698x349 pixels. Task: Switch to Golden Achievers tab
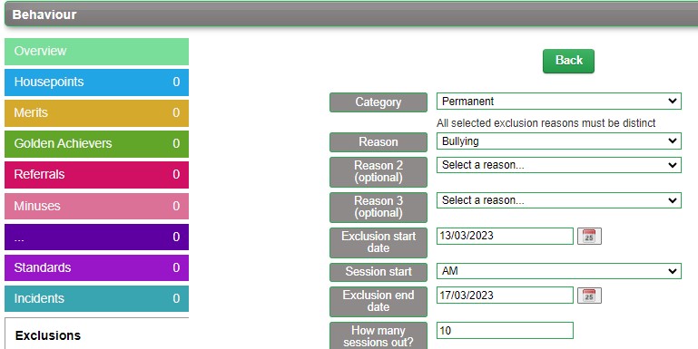click(x=96, y=143)
